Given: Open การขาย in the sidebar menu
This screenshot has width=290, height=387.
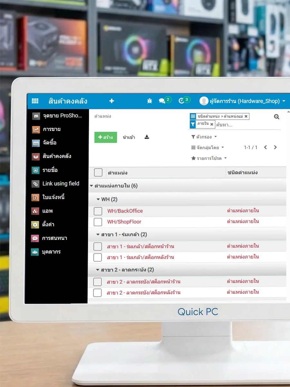Looking at the screenshot, I should (x=52, y=129).
